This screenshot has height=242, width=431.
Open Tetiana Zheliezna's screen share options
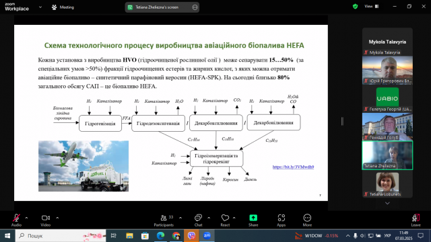click(195, 7)
